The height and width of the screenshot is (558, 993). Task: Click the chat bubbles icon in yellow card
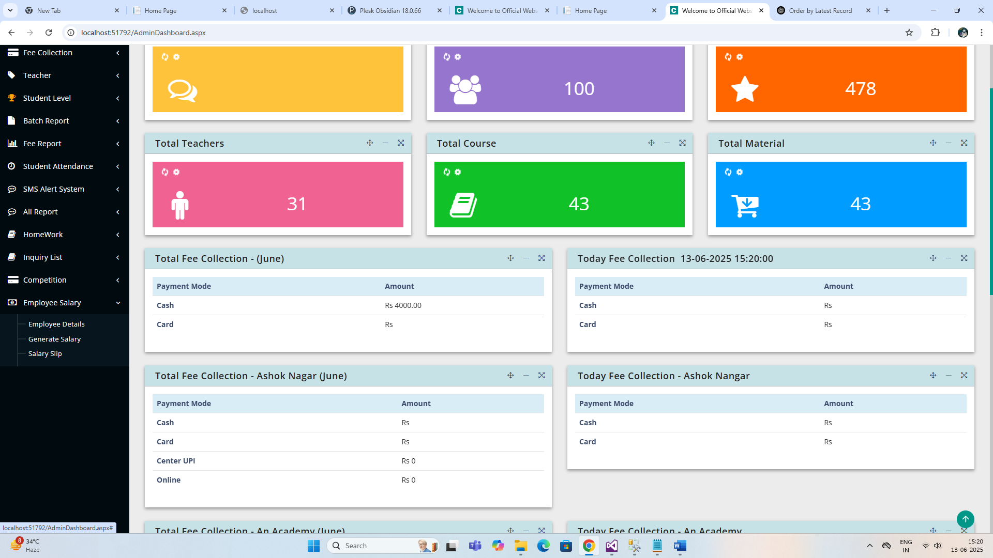182,90
